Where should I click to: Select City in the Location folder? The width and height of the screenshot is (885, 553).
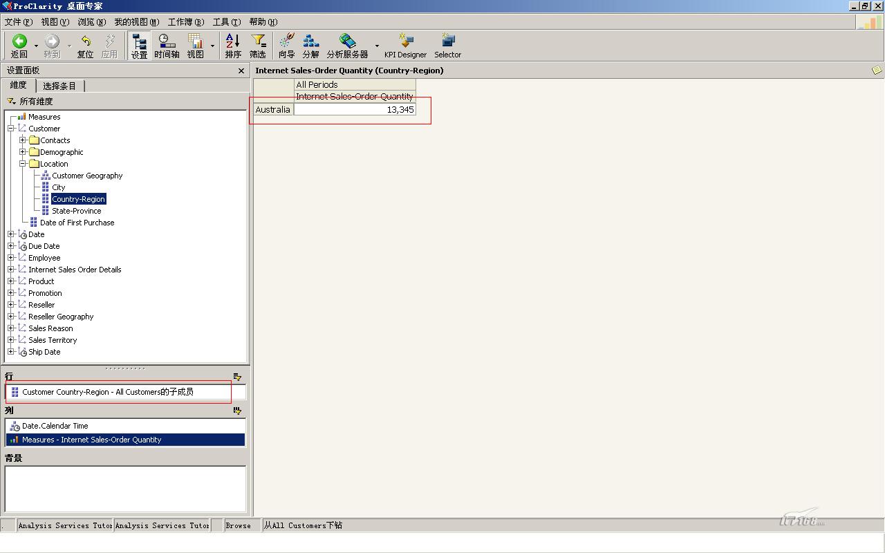point(59,187)
